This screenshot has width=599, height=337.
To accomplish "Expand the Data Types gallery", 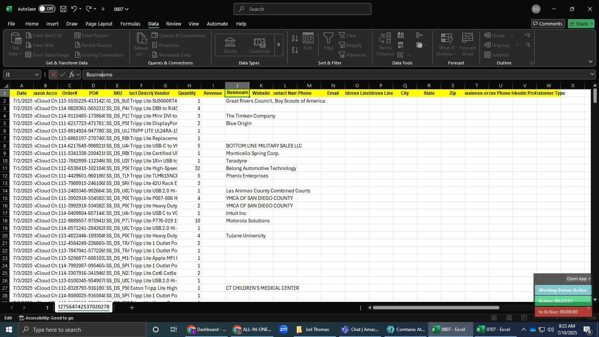I will 279,45.
